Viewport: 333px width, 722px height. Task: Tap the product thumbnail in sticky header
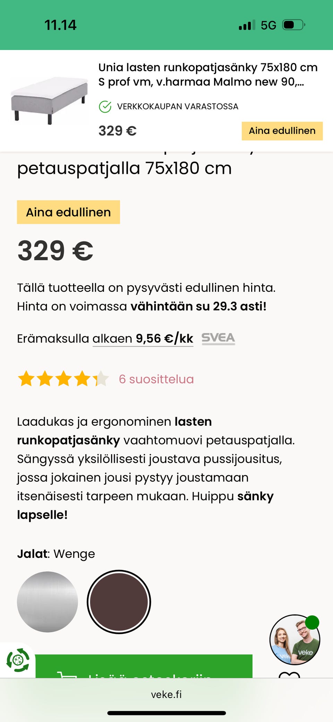(x=49, y=101)
